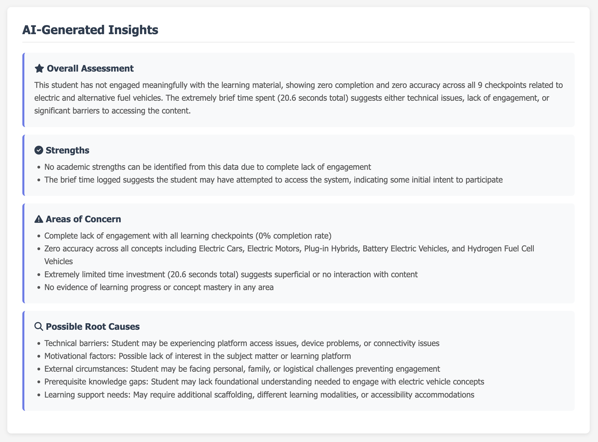The height and width of the screenshot is (442, 598).
Task: Click the 'No evidence of learning progress' bullet
Action: click(159, 287)
